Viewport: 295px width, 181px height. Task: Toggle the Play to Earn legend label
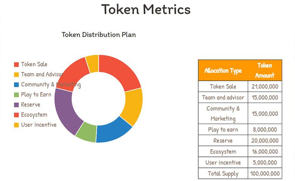pyautogui.click(x=36, y=95)
